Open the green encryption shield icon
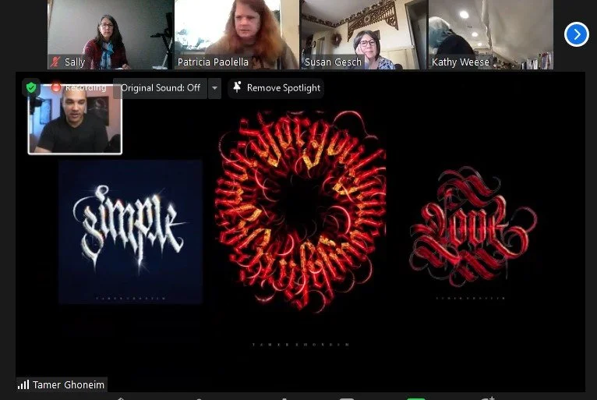The image size is (597, 400). [x=31, y=88]
